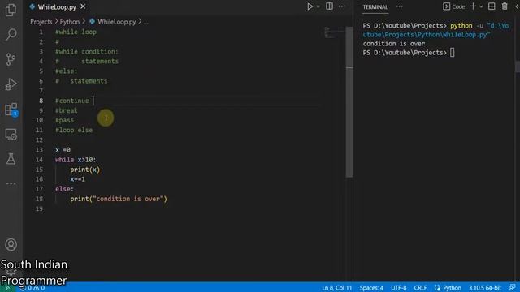Close the WhileLoop.py tab
The width and height of the screenshot is (520, 292).
pos(83,6)
